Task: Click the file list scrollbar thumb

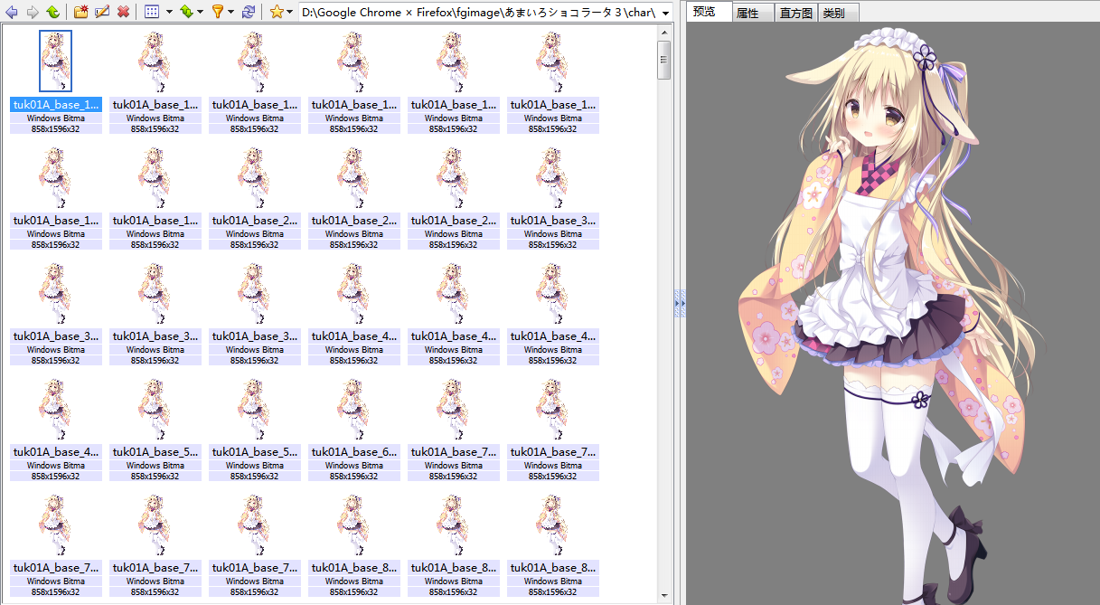Action: [664, 61]
